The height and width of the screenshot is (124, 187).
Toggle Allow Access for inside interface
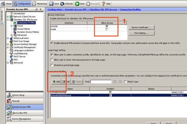(x=107, y=29)
